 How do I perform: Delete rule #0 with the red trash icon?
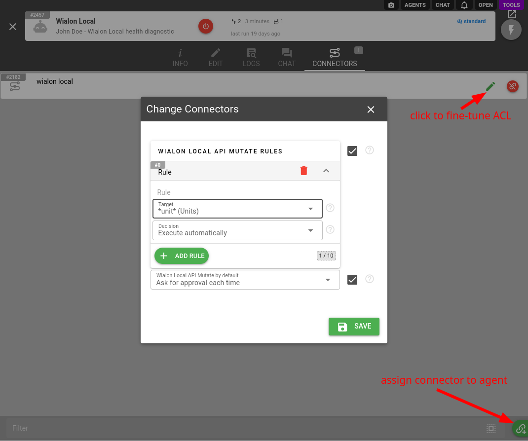304,171
